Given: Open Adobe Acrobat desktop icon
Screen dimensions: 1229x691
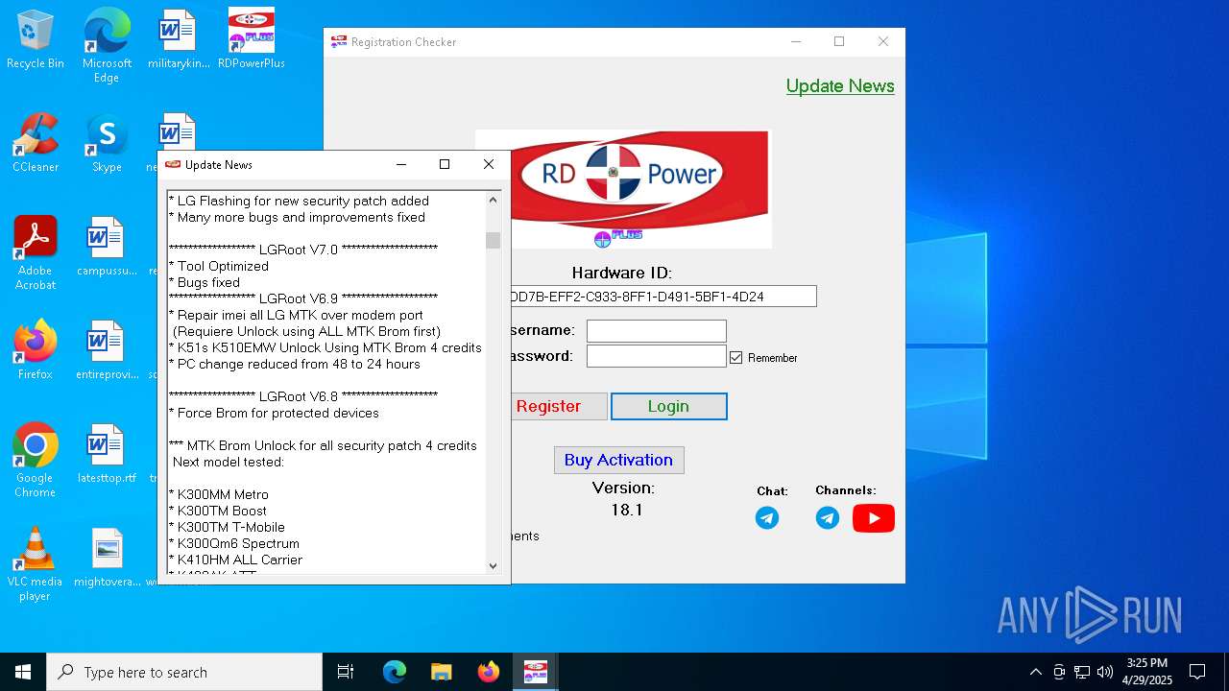Looking at the screenshot, I should (x=36, y=253).
